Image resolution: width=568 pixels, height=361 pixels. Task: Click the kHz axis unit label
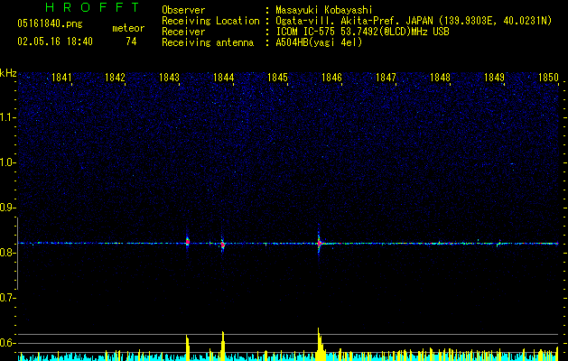pos(8,73)
